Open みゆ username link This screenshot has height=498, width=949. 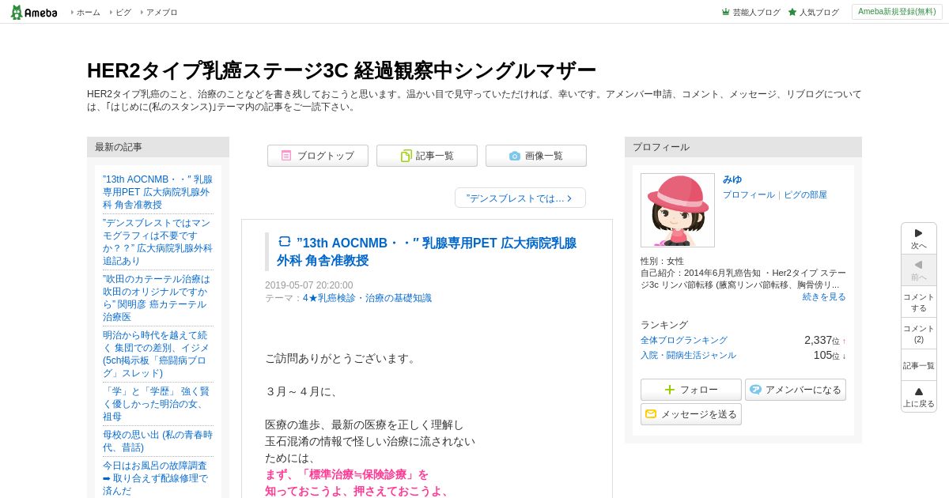(x=732, y=179)
